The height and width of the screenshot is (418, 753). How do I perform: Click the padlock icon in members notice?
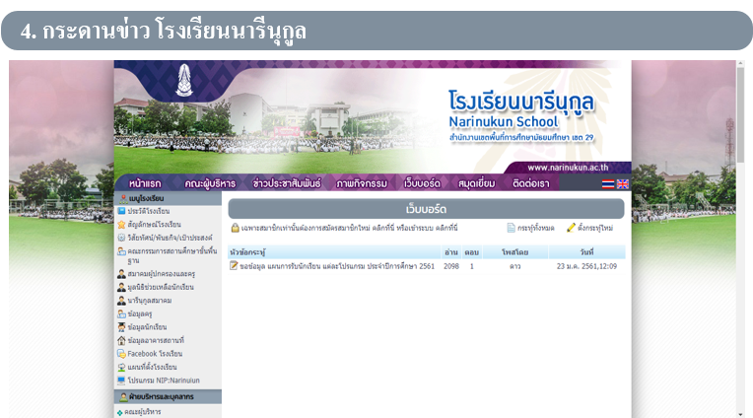click(x=235, y=228)
